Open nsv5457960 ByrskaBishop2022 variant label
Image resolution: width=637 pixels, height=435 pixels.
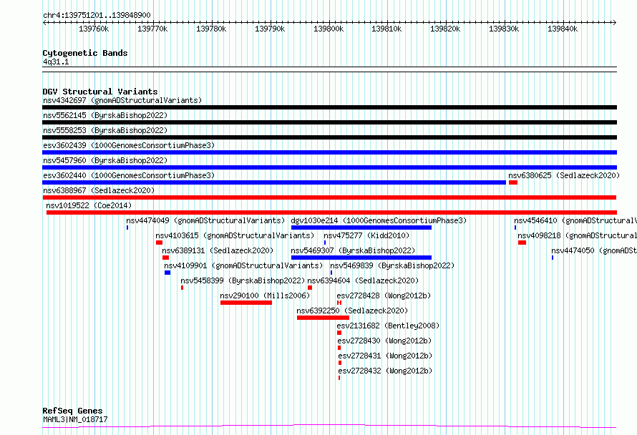coord(105,160)
